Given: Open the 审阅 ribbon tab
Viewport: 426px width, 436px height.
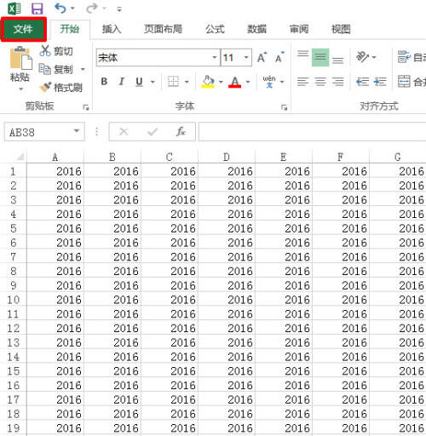Looking at the screenshot, I should click(x=299, y=29).
